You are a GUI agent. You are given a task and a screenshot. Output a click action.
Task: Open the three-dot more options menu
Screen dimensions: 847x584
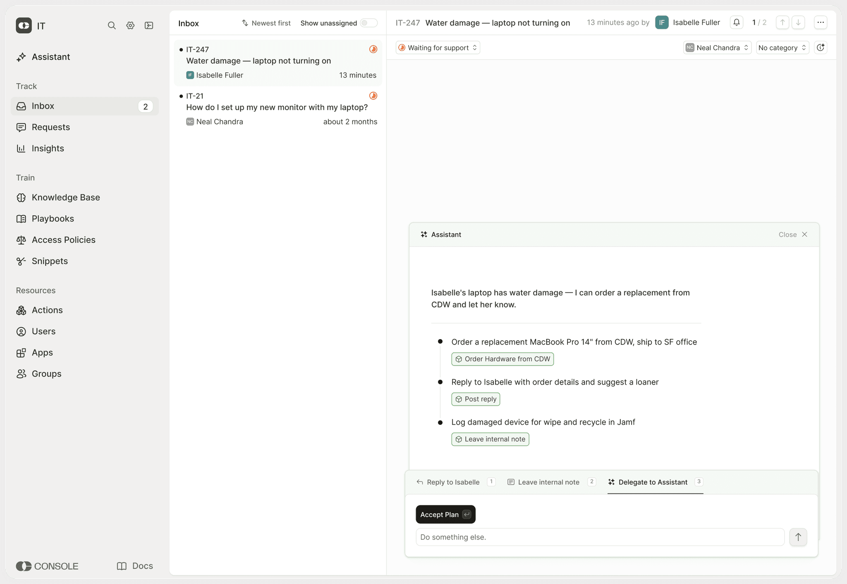coord(821,23)
